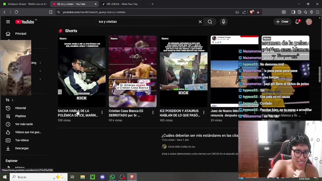Visit the Christ With Coffee On Ice channel
322x181 pixels.
(x=181, y=147)
